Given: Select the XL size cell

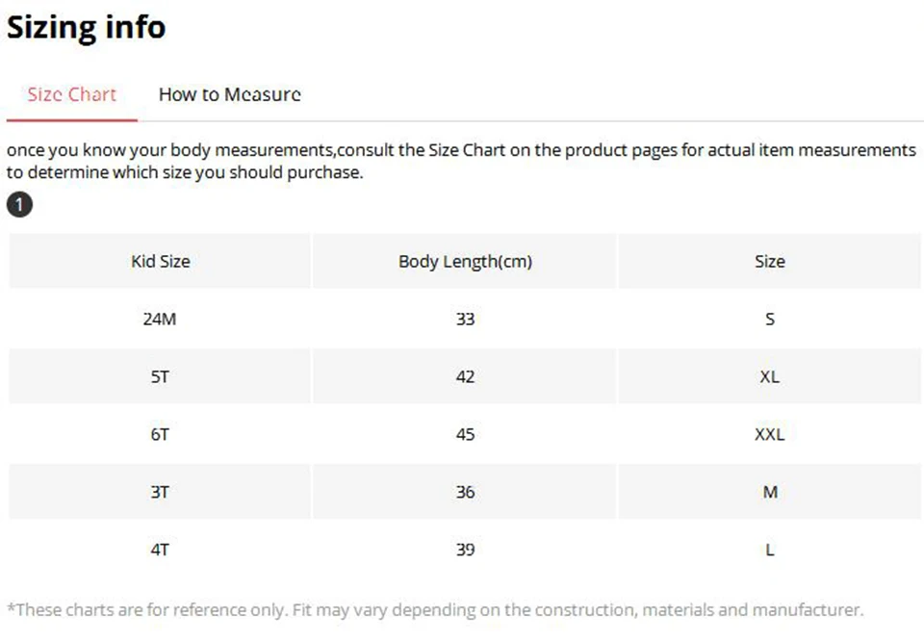Looking at the screenshot, I should pyautogui.click(x=769, y=376).
